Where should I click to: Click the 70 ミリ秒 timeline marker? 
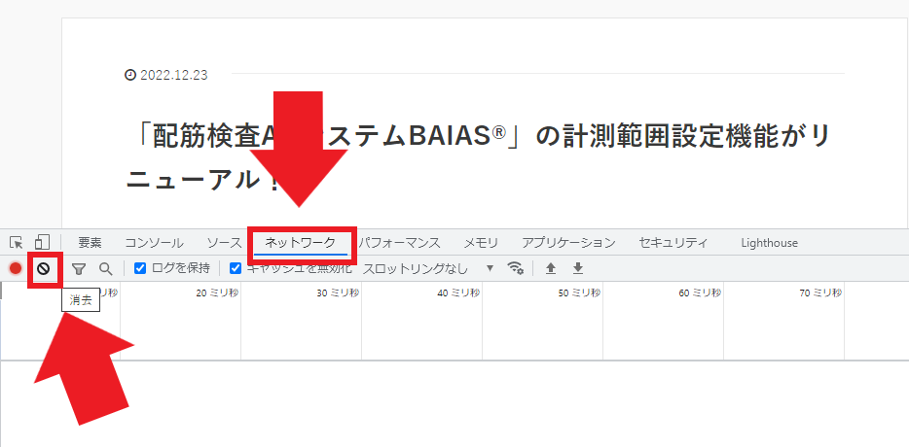tap(820, 293)
